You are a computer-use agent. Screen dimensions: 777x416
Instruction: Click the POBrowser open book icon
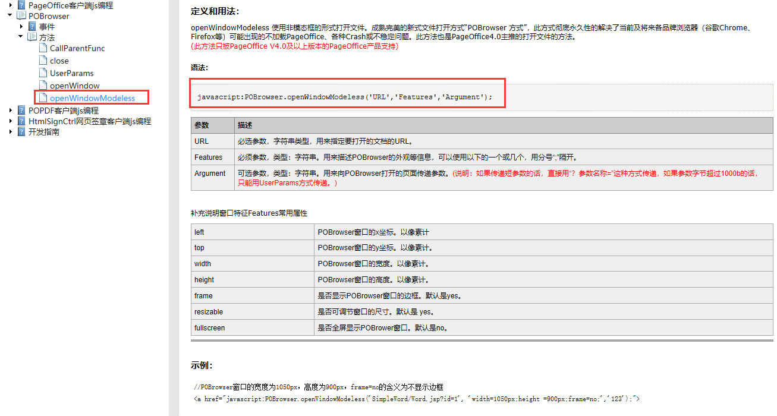(21, 15)
